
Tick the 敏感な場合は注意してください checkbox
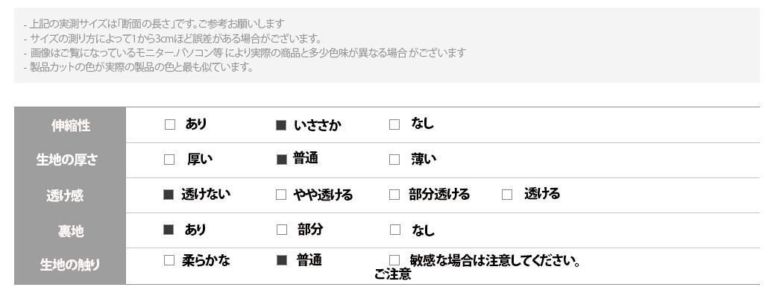point(394,260)
